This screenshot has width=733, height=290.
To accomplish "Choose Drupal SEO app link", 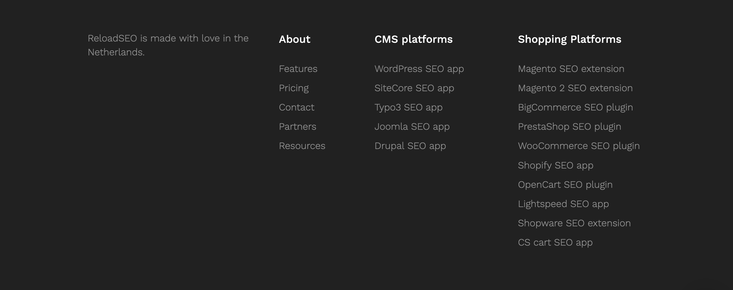I will 410,146.
